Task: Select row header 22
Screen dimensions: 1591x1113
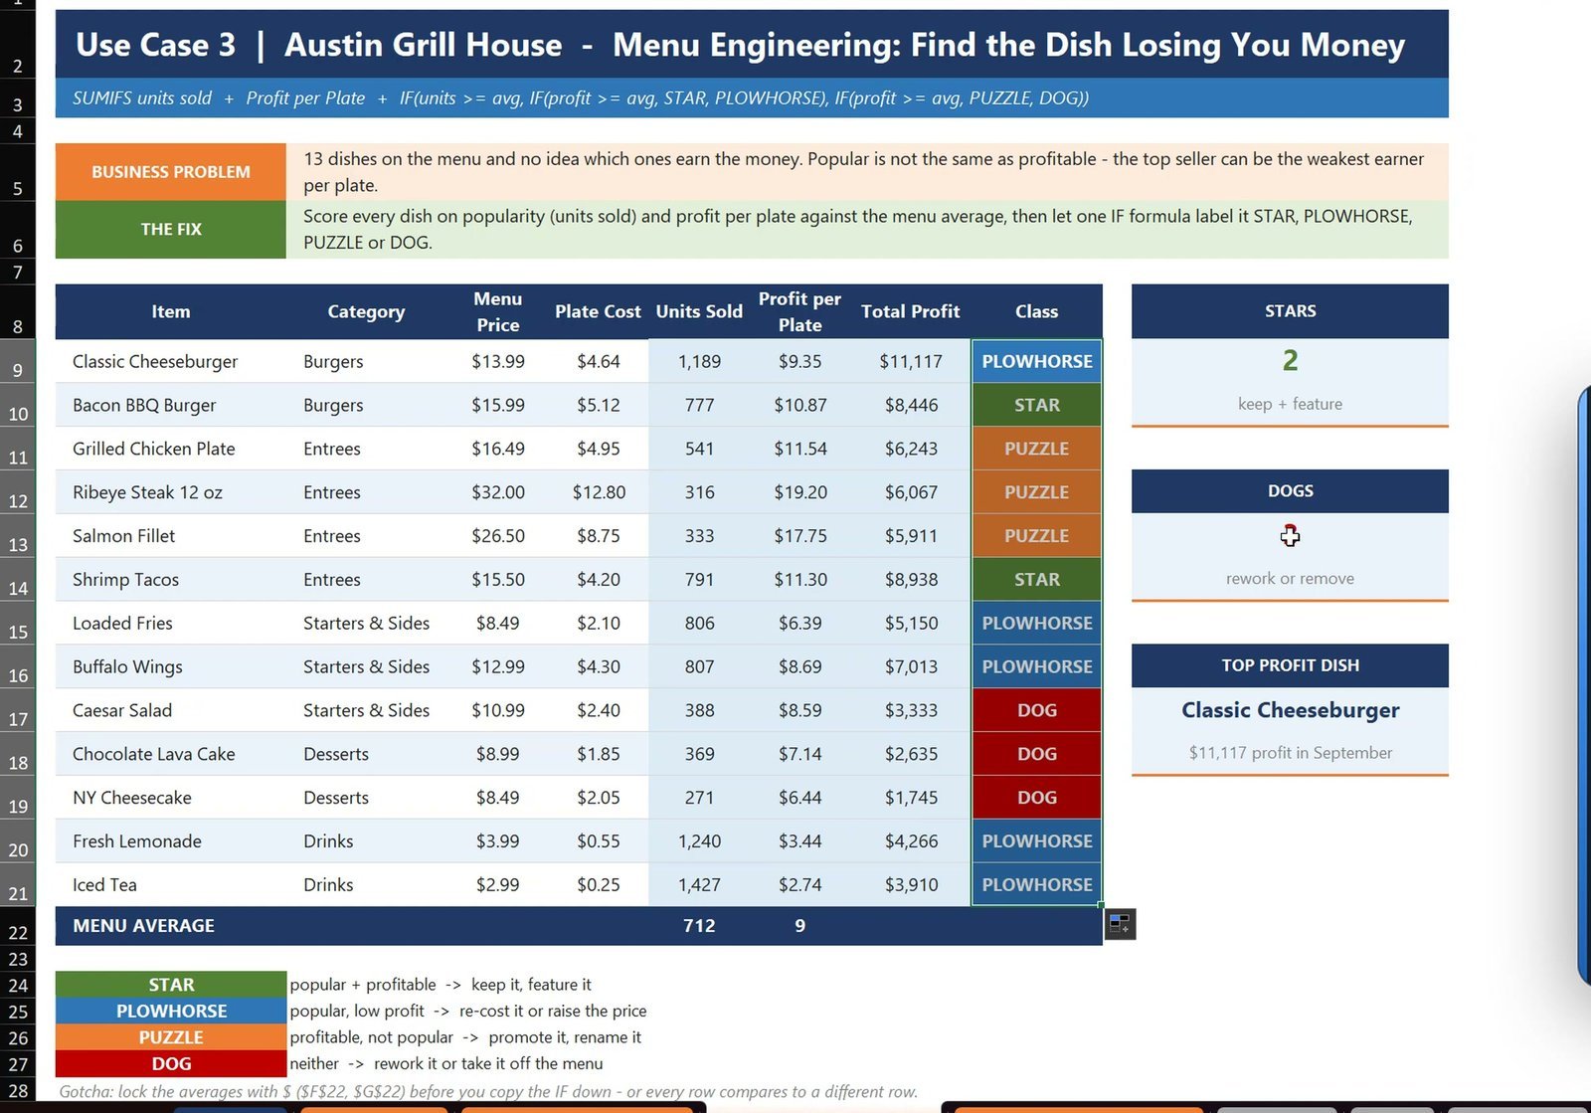Action: click(x=18, y=926)
